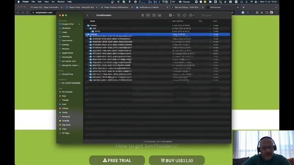Image resolution: width=294 pixels, height=165 pixels.
Task: Open Desktop in Finder sidebar
Action: coord(66,37)
